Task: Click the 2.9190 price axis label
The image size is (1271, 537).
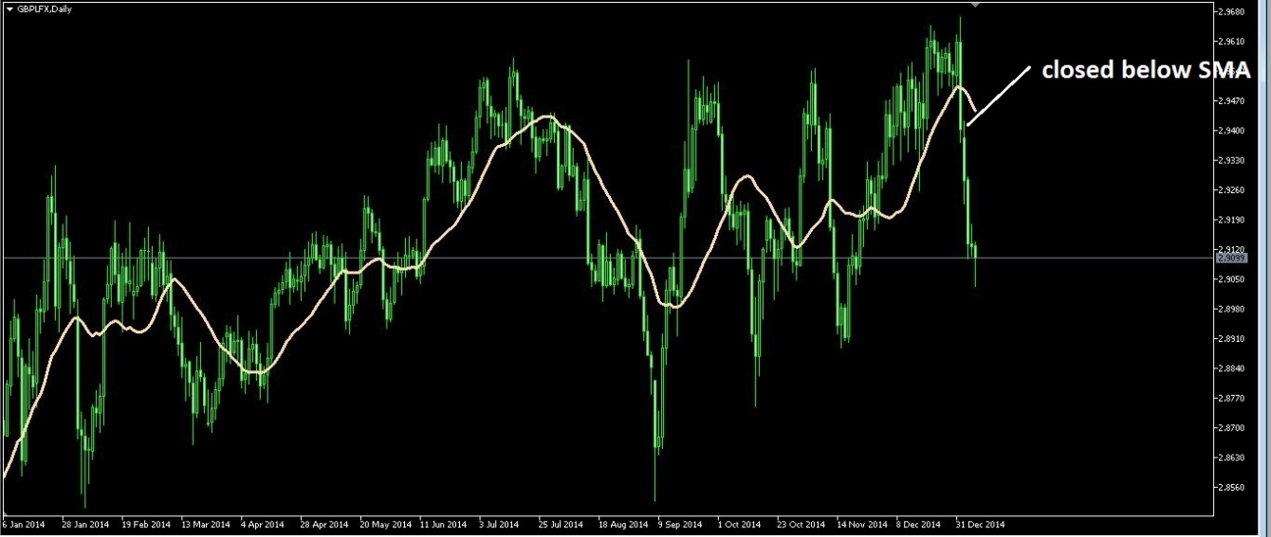Action: 1232,220
